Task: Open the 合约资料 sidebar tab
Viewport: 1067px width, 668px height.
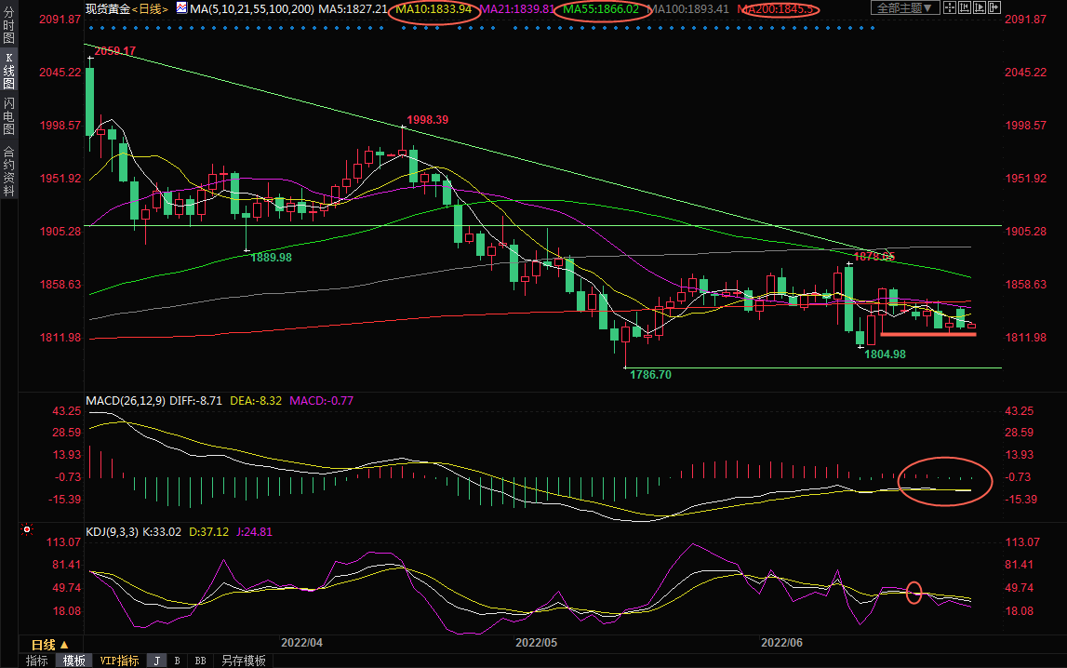Action: tap(8, 170)
